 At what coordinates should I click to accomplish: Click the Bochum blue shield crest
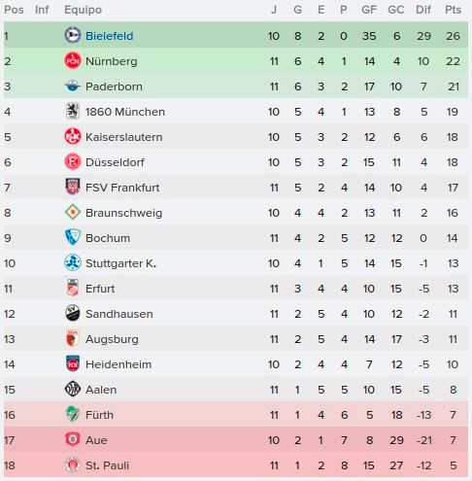[x=73, y=237]
